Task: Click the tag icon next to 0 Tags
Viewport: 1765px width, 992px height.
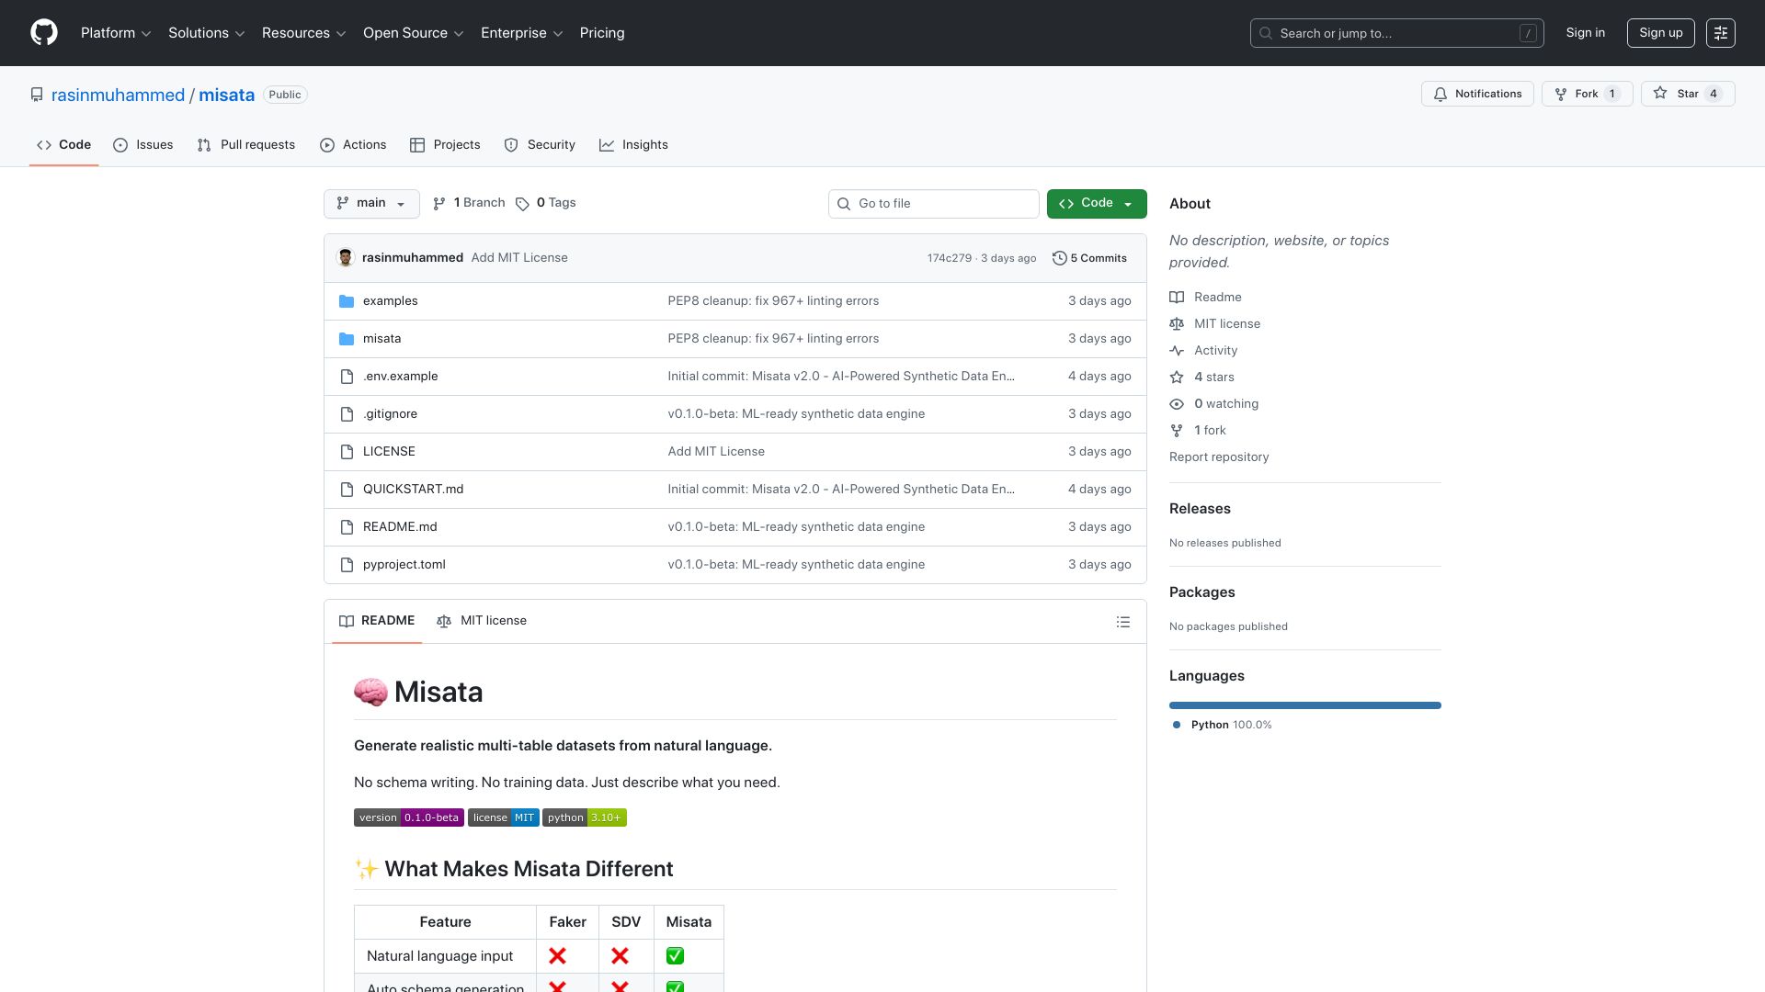Action: [x=522, y=204]
